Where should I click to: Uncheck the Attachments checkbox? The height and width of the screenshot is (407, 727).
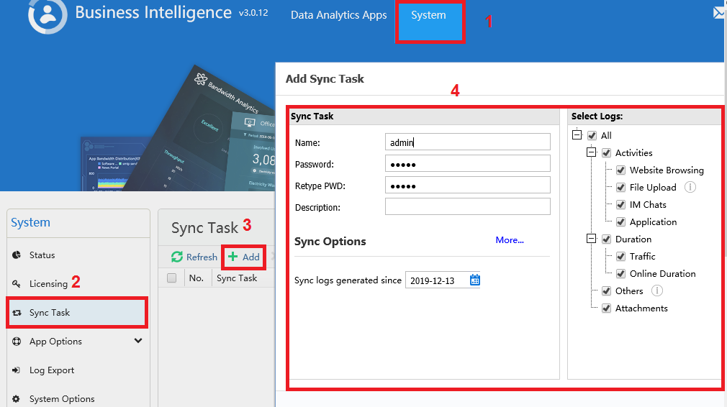[x=607, y=308]
